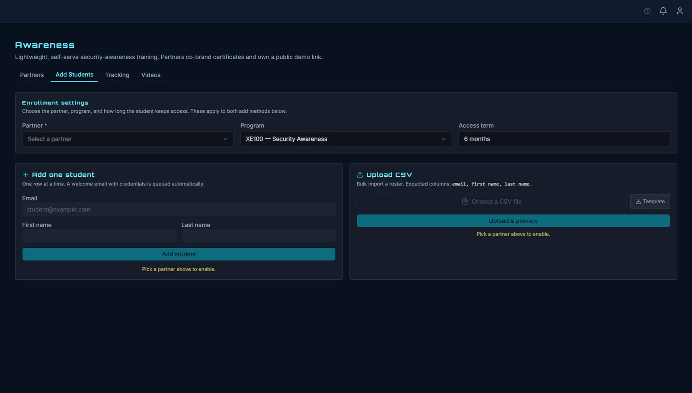
Task: Click the Awareness page heading
Action: tap(45, 45)
